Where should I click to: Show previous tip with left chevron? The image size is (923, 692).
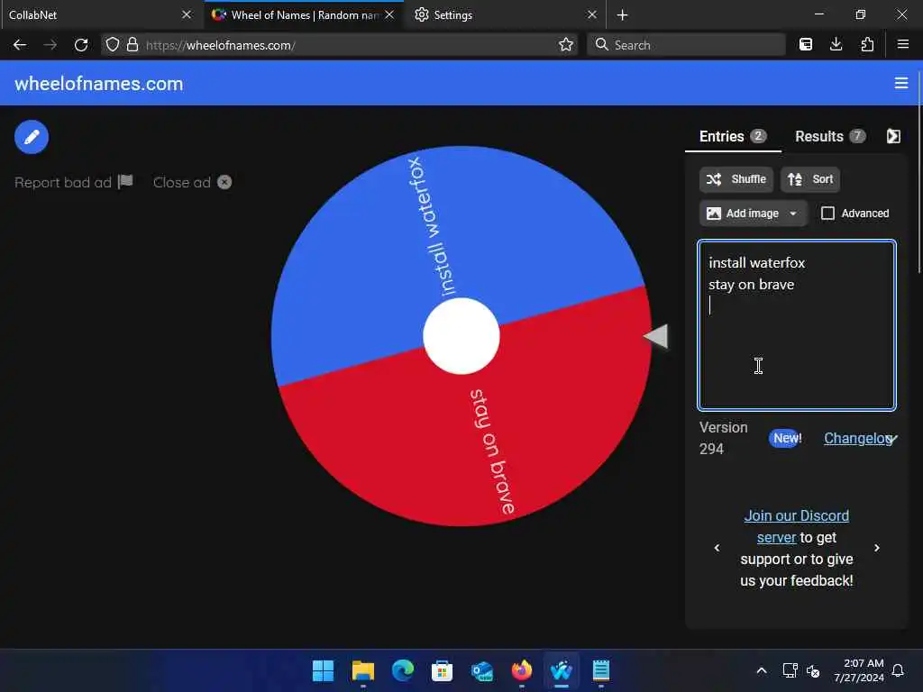[717, 548]
